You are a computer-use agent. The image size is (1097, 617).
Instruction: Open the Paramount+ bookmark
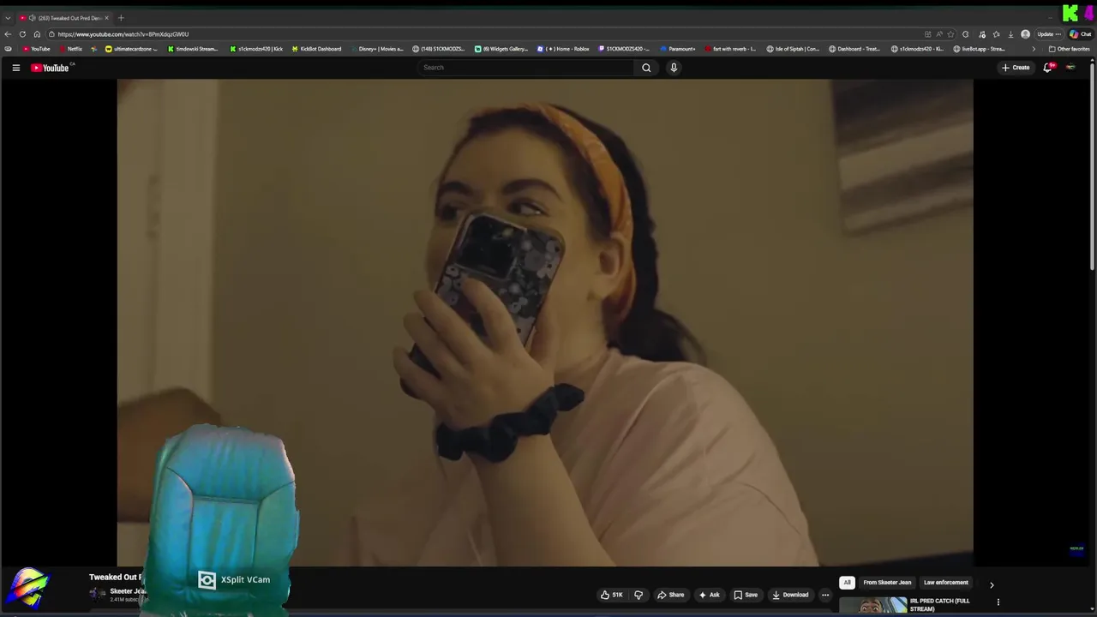pyautogui.click(x=678, y=49)
